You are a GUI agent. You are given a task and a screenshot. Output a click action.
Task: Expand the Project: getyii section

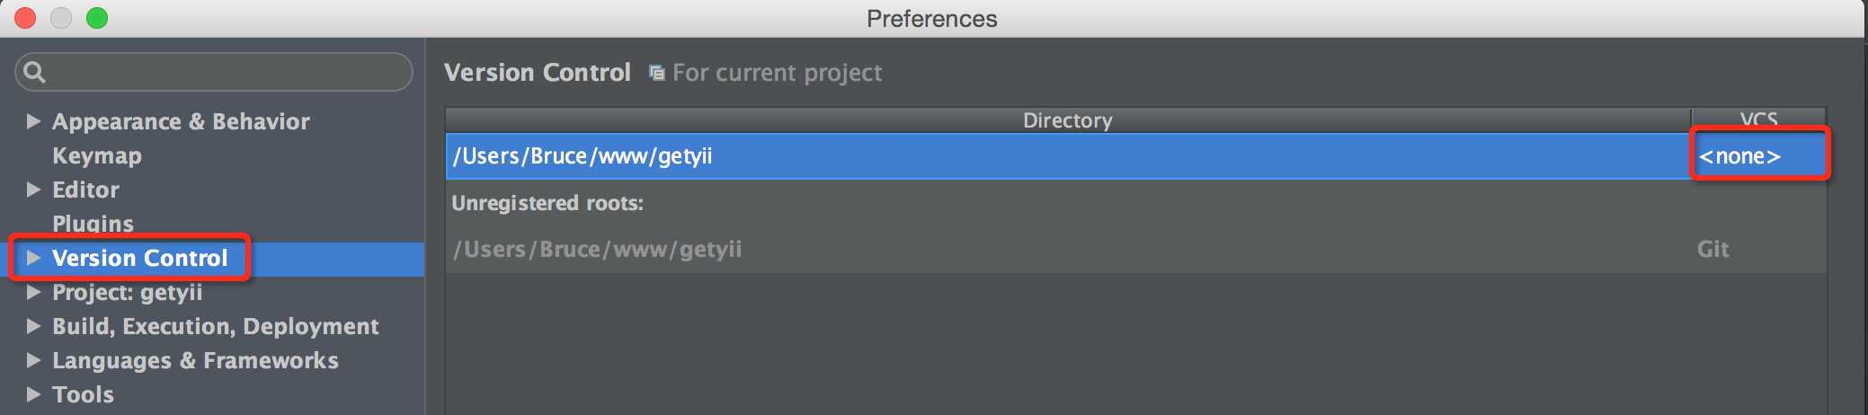[33, 292]
